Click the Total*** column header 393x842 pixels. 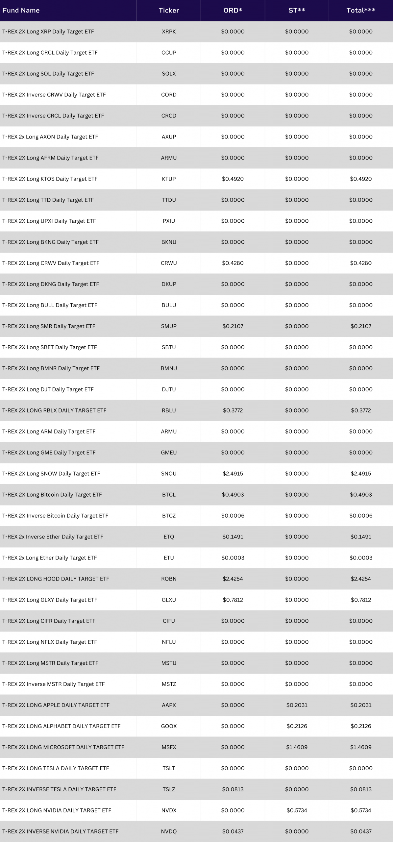361,11
